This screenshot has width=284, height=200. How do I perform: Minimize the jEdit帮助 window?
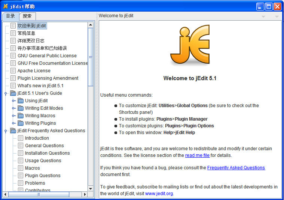[260, 7]
